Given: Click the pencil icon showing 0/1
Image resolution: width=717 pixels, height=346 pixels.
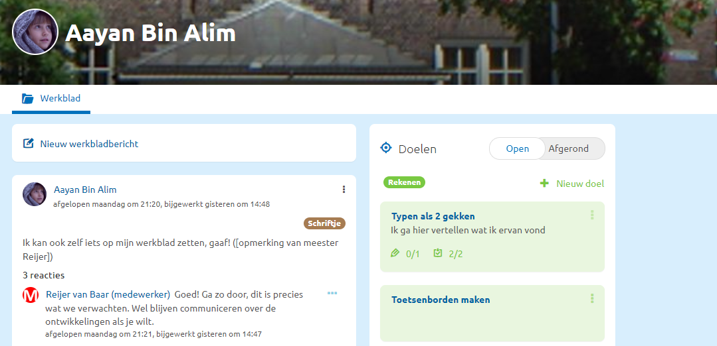Looking at the screenshot, I should tap(395, 253).
